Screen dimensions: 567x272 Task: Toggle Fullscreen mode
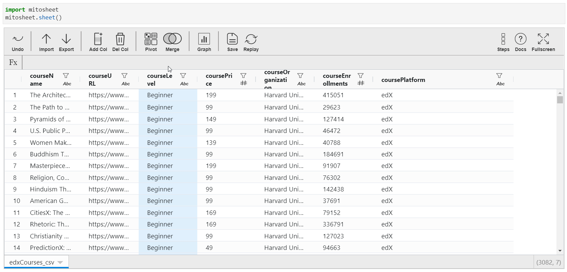click(x=543, y=42)
